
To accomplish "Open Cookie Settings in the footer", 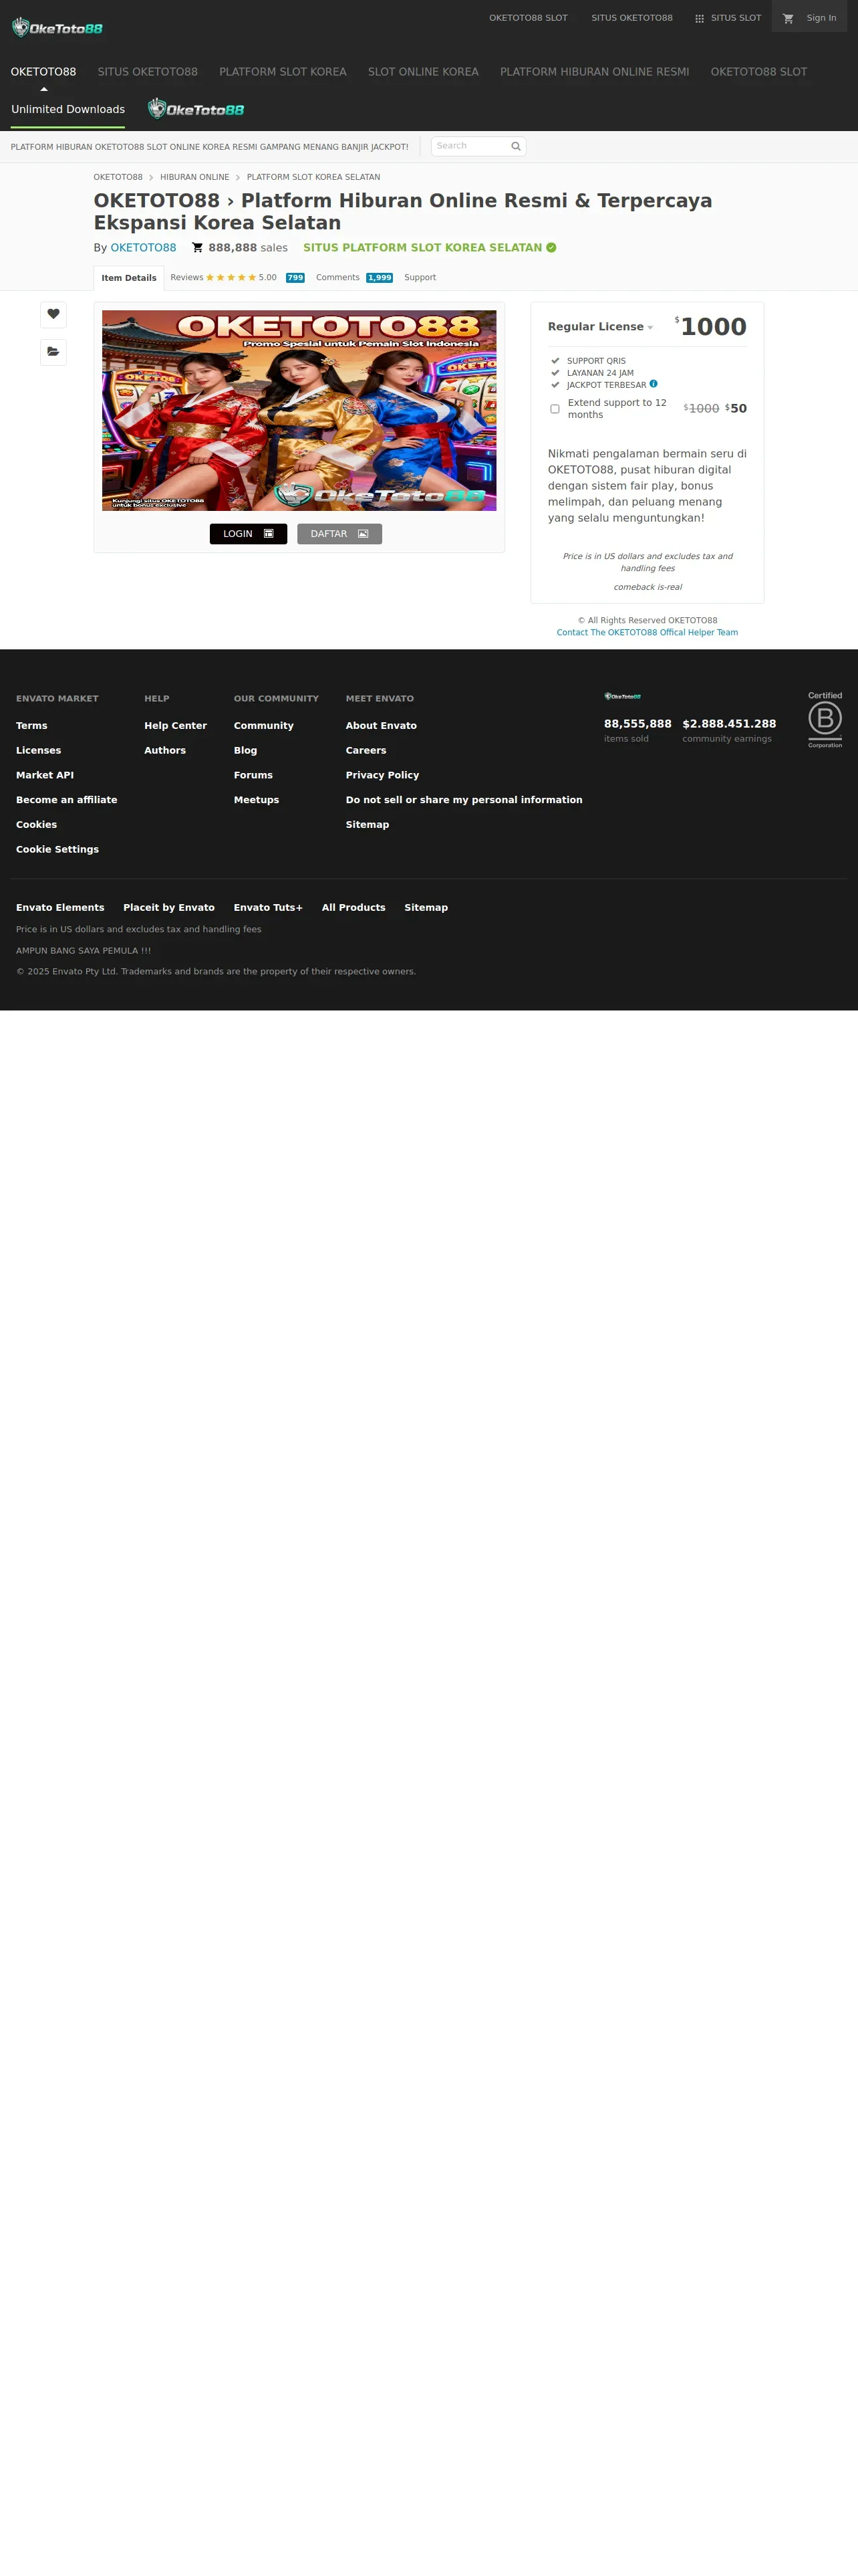I will tap(58, 850).
